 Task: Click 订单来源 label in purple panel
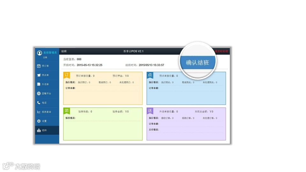point(154,124)
